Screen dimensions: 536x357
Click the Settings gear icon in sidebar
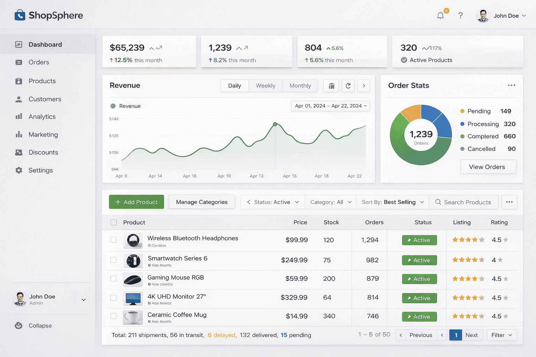tap(19, 170)
